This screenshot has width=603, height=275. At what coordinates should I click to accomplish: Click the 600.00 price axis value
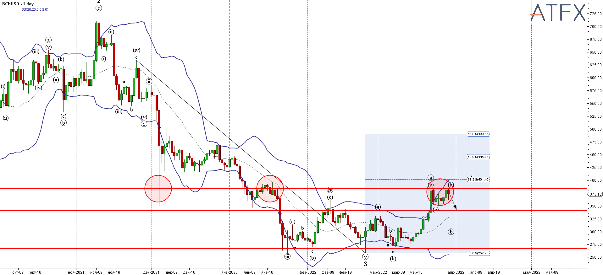point(596,78)
